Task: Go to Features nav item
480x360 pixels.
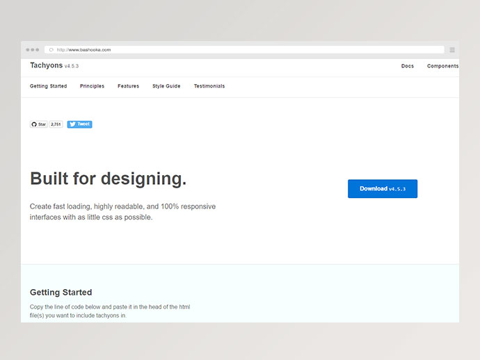Action: point(128,86)
